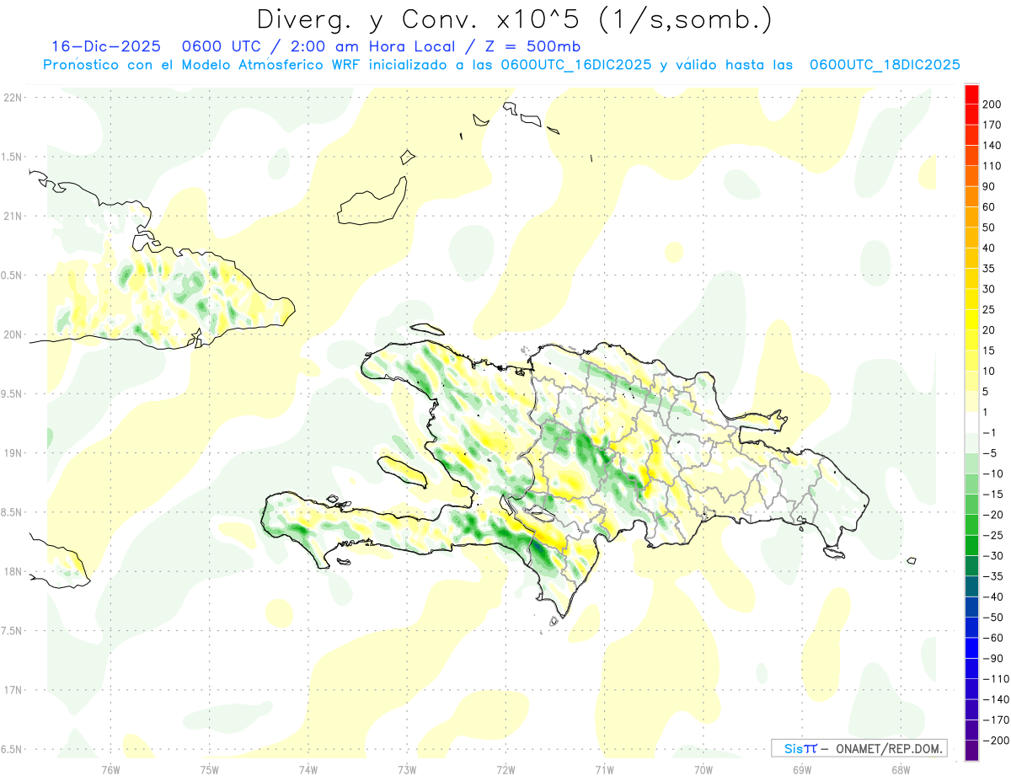The image size is (1011, 781).
Task: Click the colorbar label '110'
Action: (x=993, y=166)
